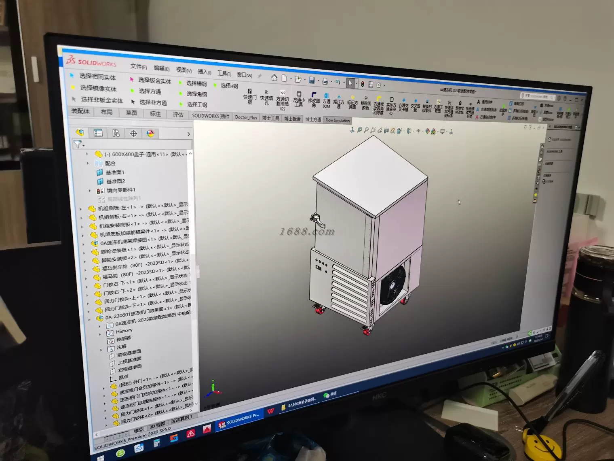Click the 快速填孔 tool icon
The width and height of the screenshot is (614, 461).
click(x=266, y=98)
